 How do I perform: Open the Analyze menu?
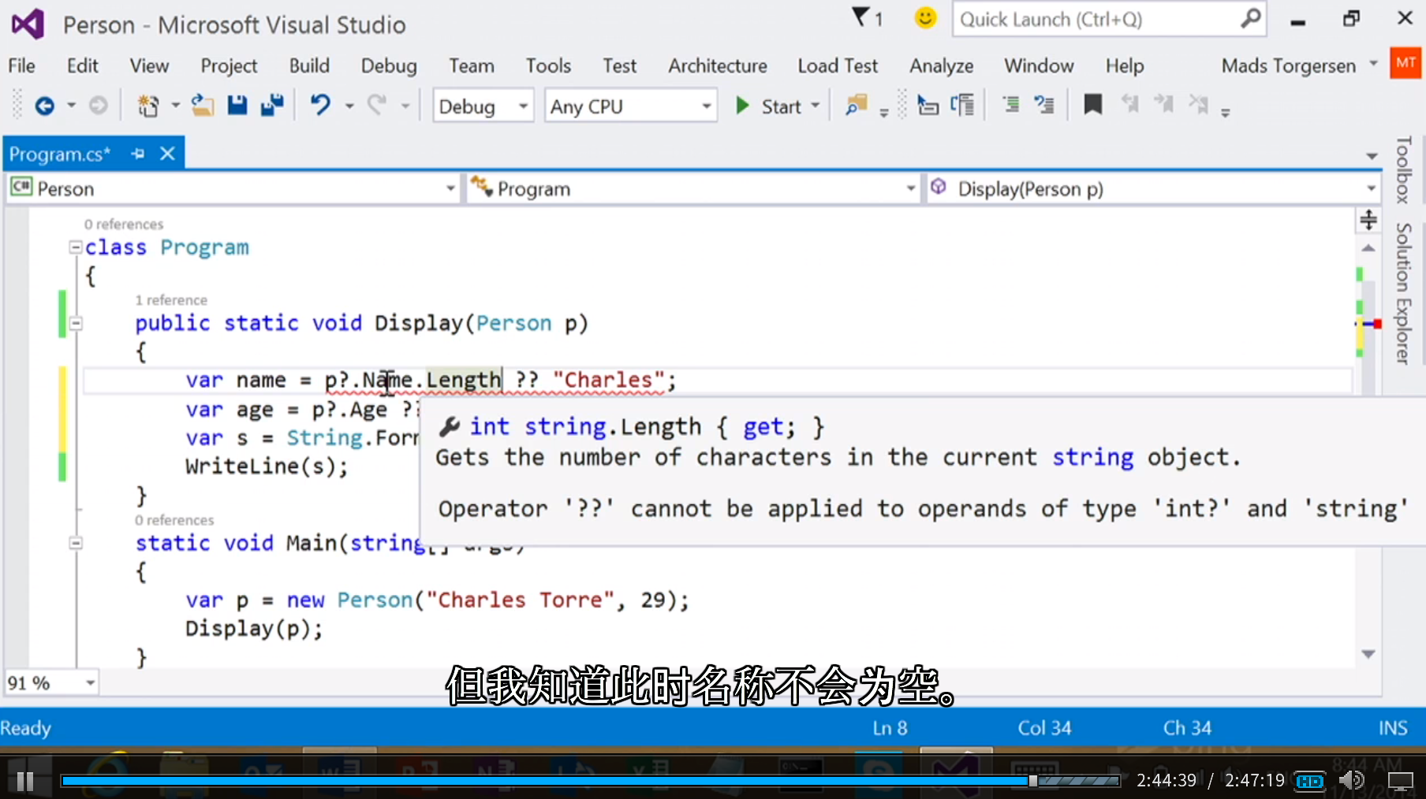click(x=942, y=65)
